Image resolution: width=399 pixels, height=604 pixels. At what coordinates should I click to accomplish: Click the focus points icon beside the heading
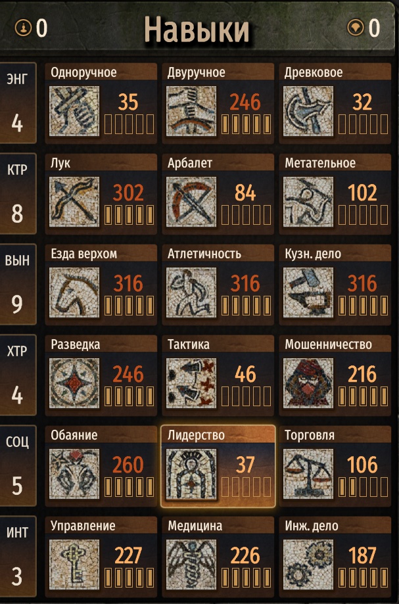click(x=355, y=28)
